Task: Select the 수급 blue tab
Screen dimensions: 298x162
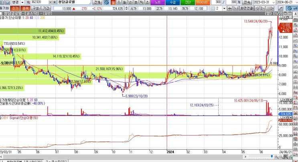Action: pyautogui.click(x=172, y=2)
